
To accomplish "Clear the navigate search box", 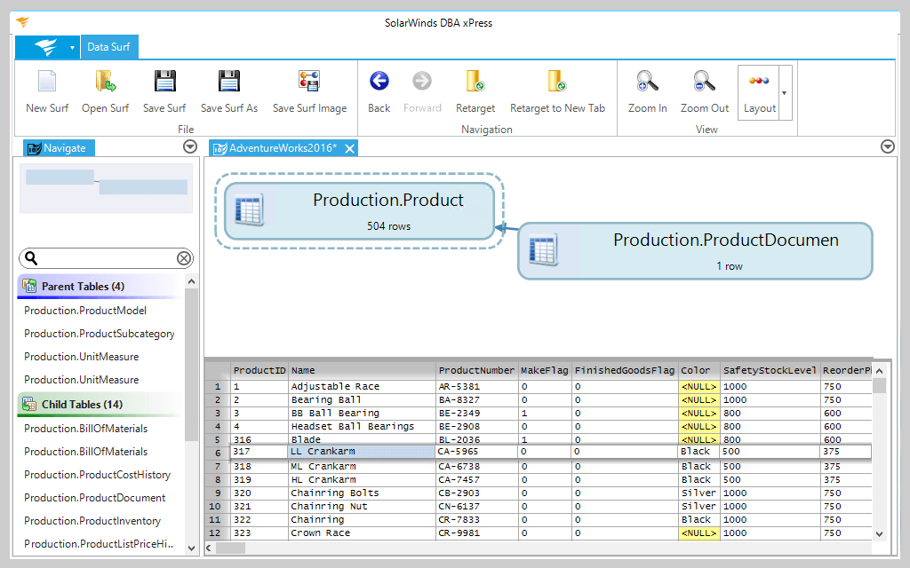I will [x=184, y=258].
